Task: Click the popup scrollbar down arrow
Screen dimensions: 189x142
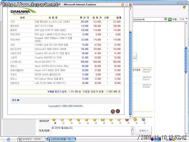Action: [x=130, y=117]
